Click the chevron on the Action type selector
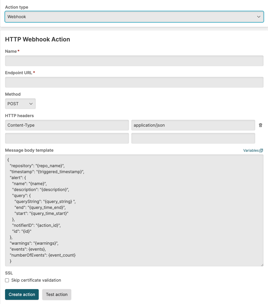 [258, 17]
